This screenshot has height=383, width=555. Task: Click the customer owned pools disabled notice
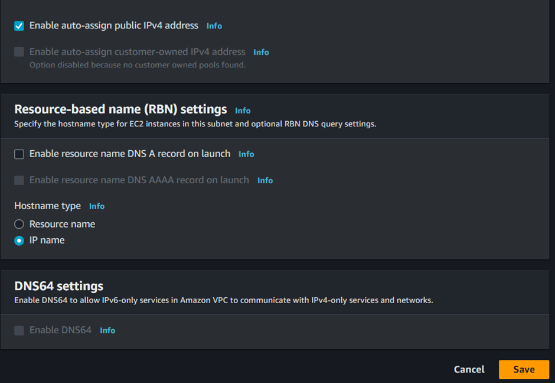tap(138, 65)
